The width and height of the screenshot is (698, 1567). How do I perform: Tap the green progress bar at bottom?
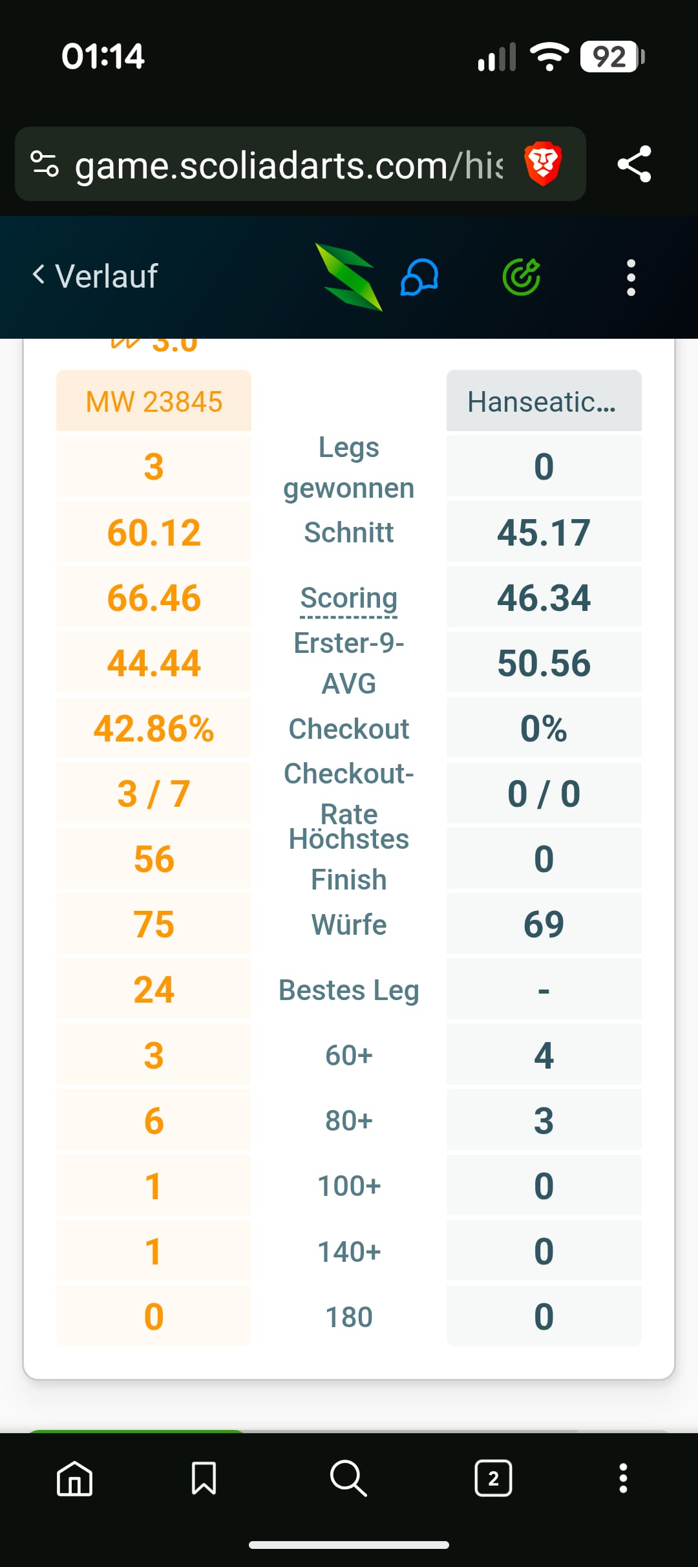(x=136, y=1431)
